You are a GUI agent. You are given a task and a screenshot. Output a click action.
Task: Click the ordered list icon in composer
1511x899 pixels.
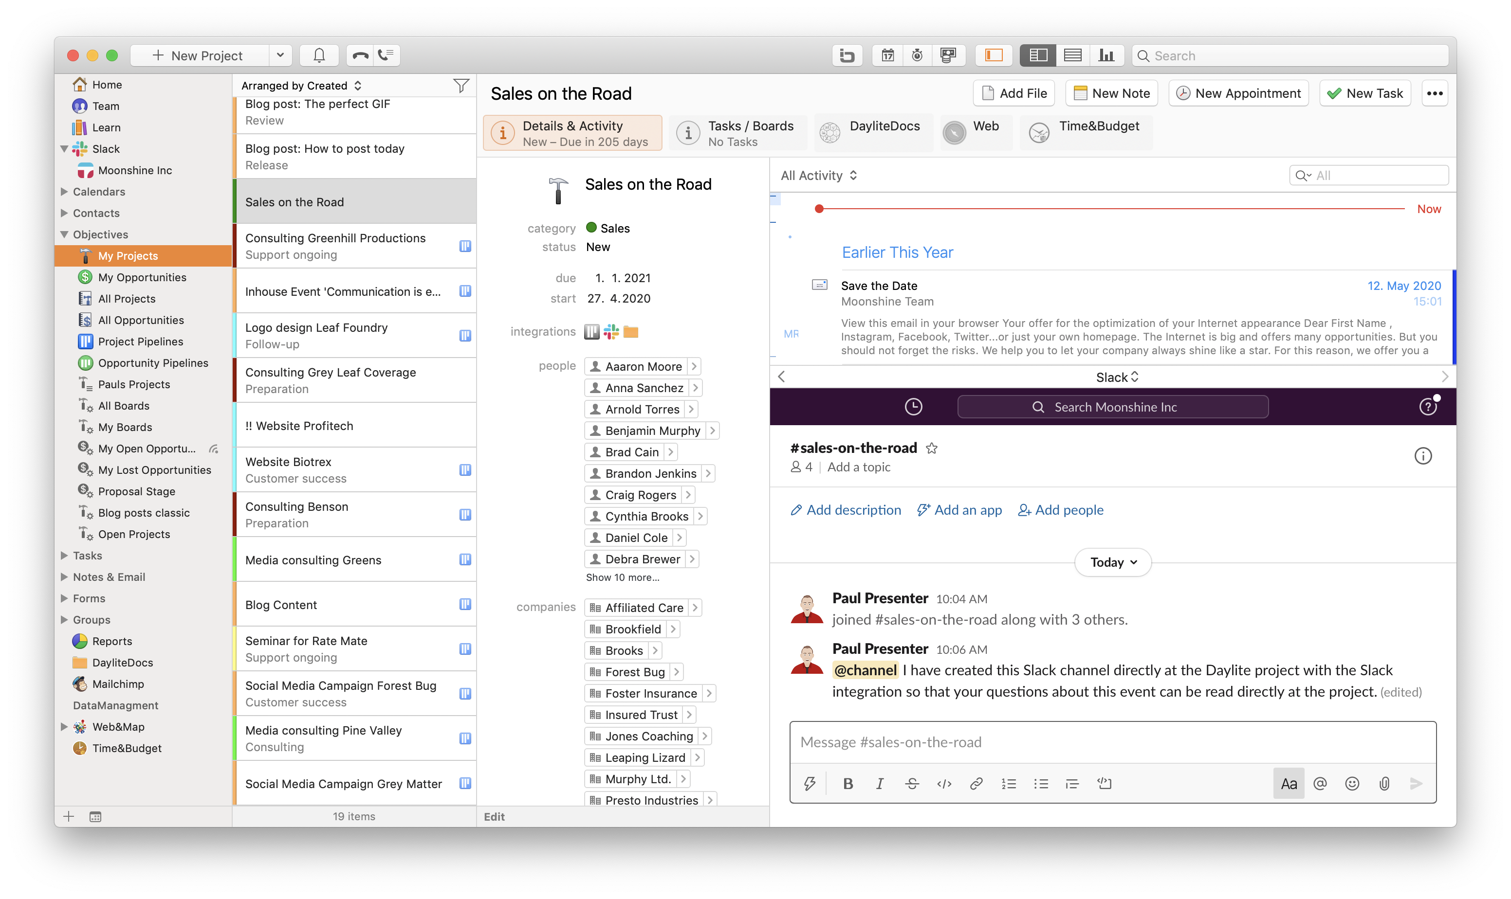tap(1008, 783)
